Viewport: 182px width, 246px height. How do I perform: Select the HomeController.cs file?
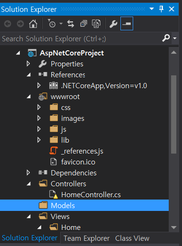91,195
